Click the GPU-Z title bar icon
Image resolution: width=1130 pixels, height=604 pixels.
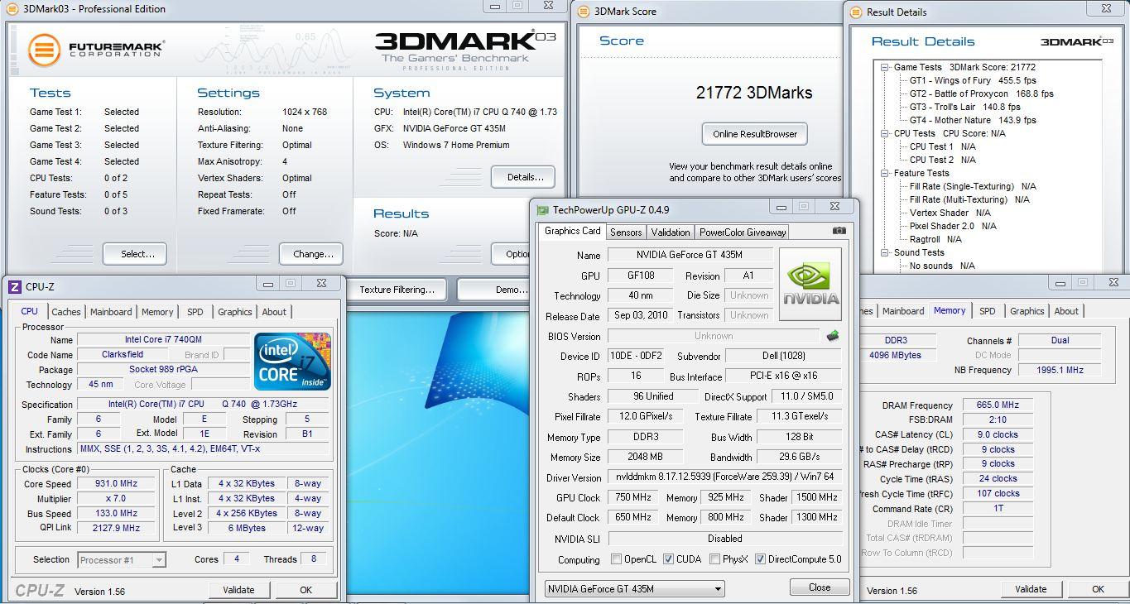542,210
